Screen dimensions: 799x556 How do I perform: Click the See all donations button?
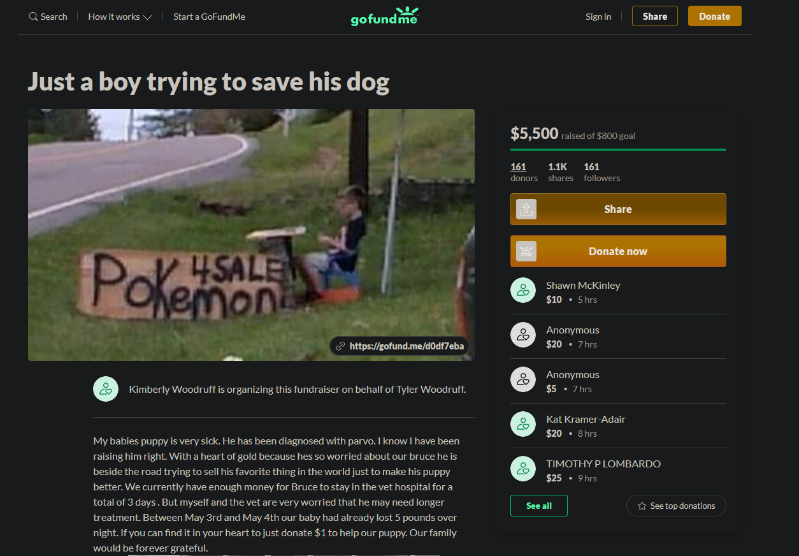[539, 506]
